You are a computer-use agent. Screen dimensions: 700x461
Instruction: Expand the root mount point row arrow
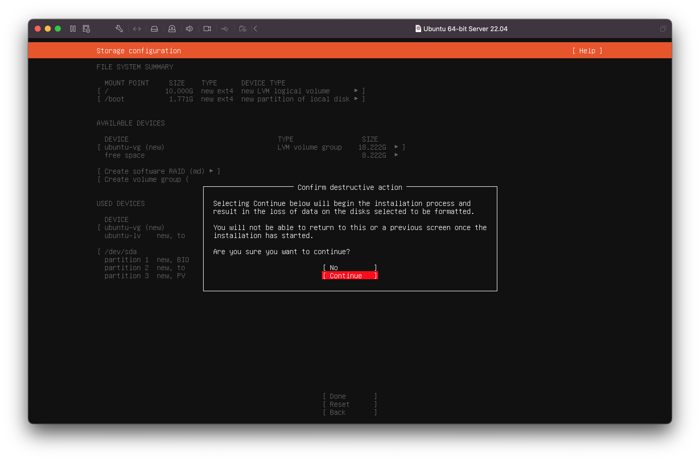[356, 91]
